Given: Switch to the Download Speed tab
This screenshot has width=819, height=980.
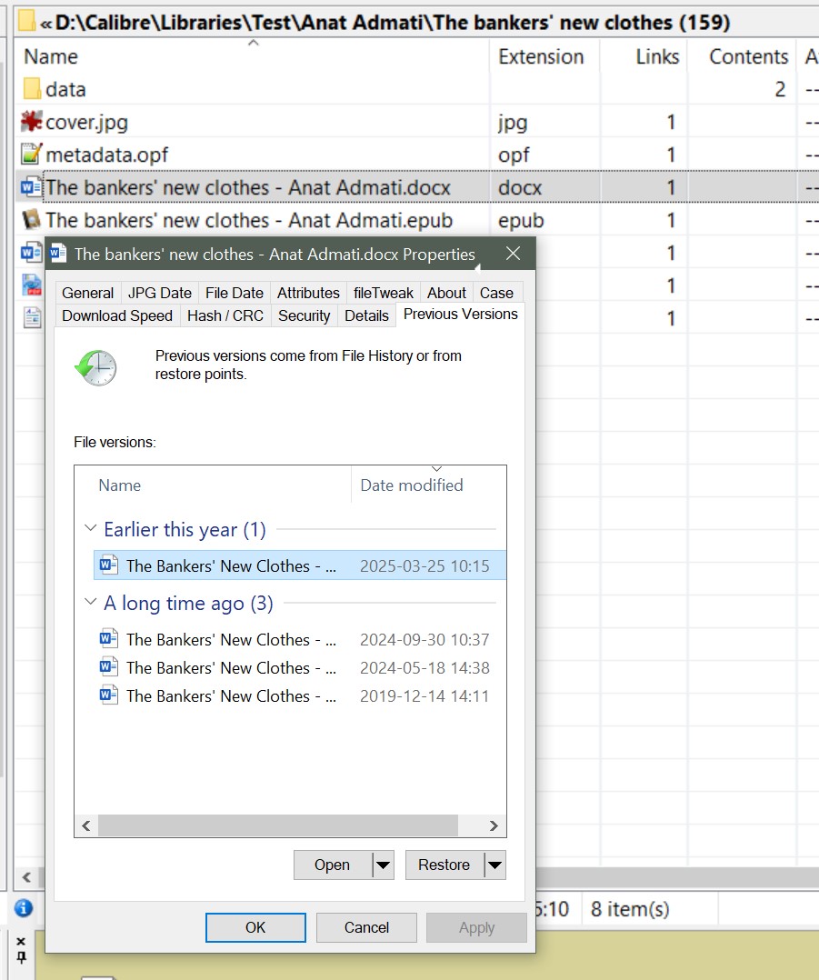Looking at the screenshot, I should pyautogui.click(x=117, y=315).
